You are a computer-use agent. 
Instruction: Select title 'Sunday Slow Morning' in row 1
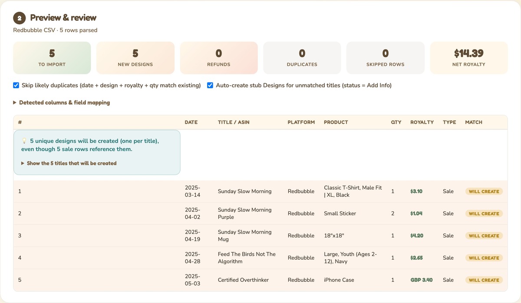(244, 191)
